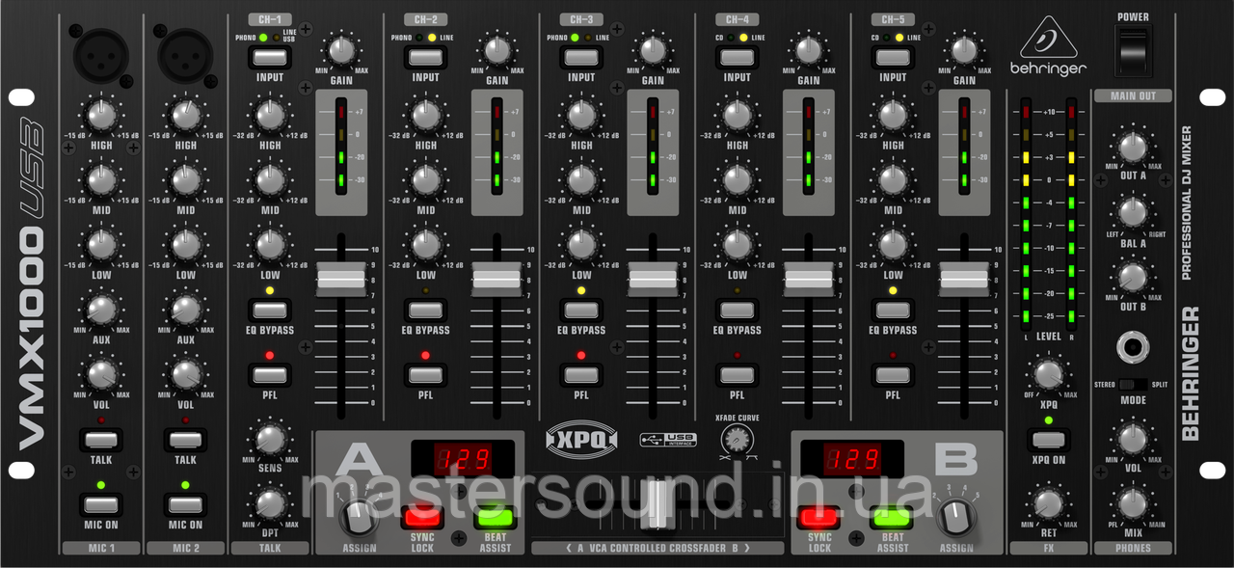The width and height of the screenshot is (1234, 568).
Task: Click the section A BPM display showing 129
Action: [465, 459]
